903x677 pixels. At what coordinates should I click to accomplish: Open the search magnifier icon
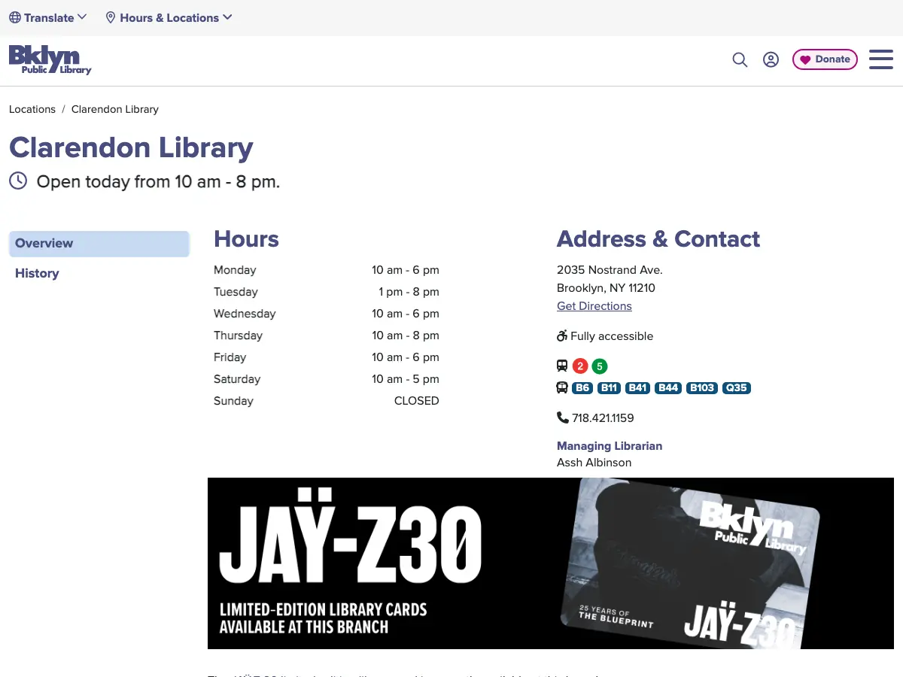tap(740, 59)
